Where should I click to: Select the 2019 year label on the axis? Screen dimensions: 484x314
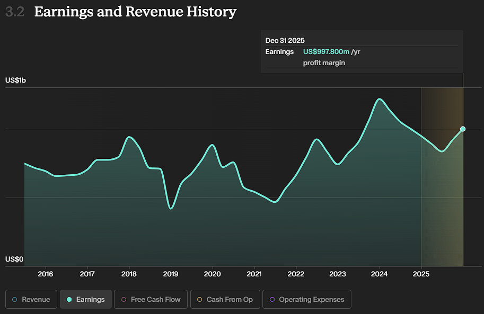point(171,274)
